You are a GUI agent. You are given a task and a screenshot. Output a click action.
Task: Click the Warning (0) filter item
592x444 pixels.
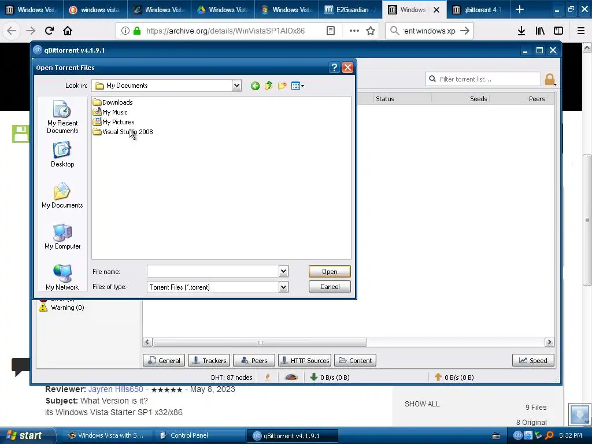click(62, 308)
